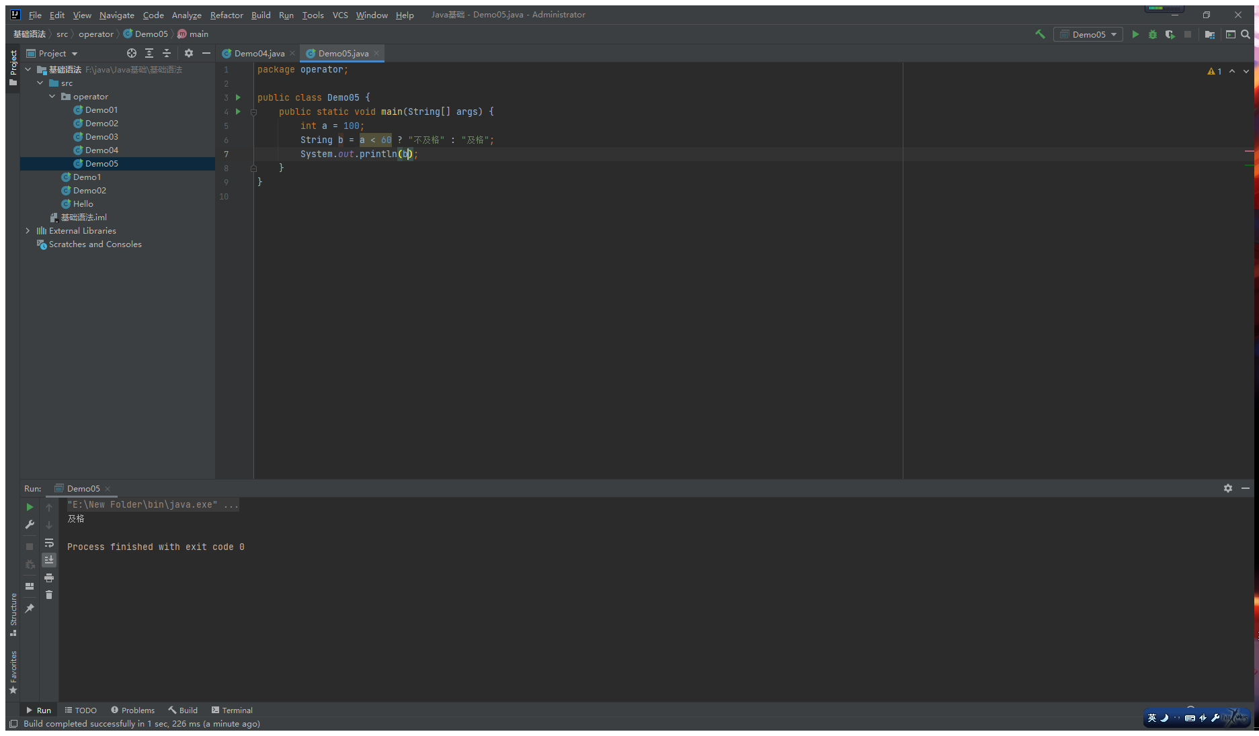Collapse the src folder node
The height and width of the screenshot is (736, 1259).
tap(40, 83)
